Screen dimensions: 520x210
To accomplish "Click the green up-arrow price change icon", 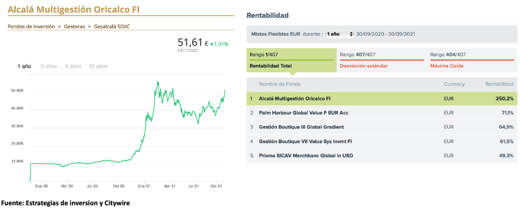I will tap(212, 45).
